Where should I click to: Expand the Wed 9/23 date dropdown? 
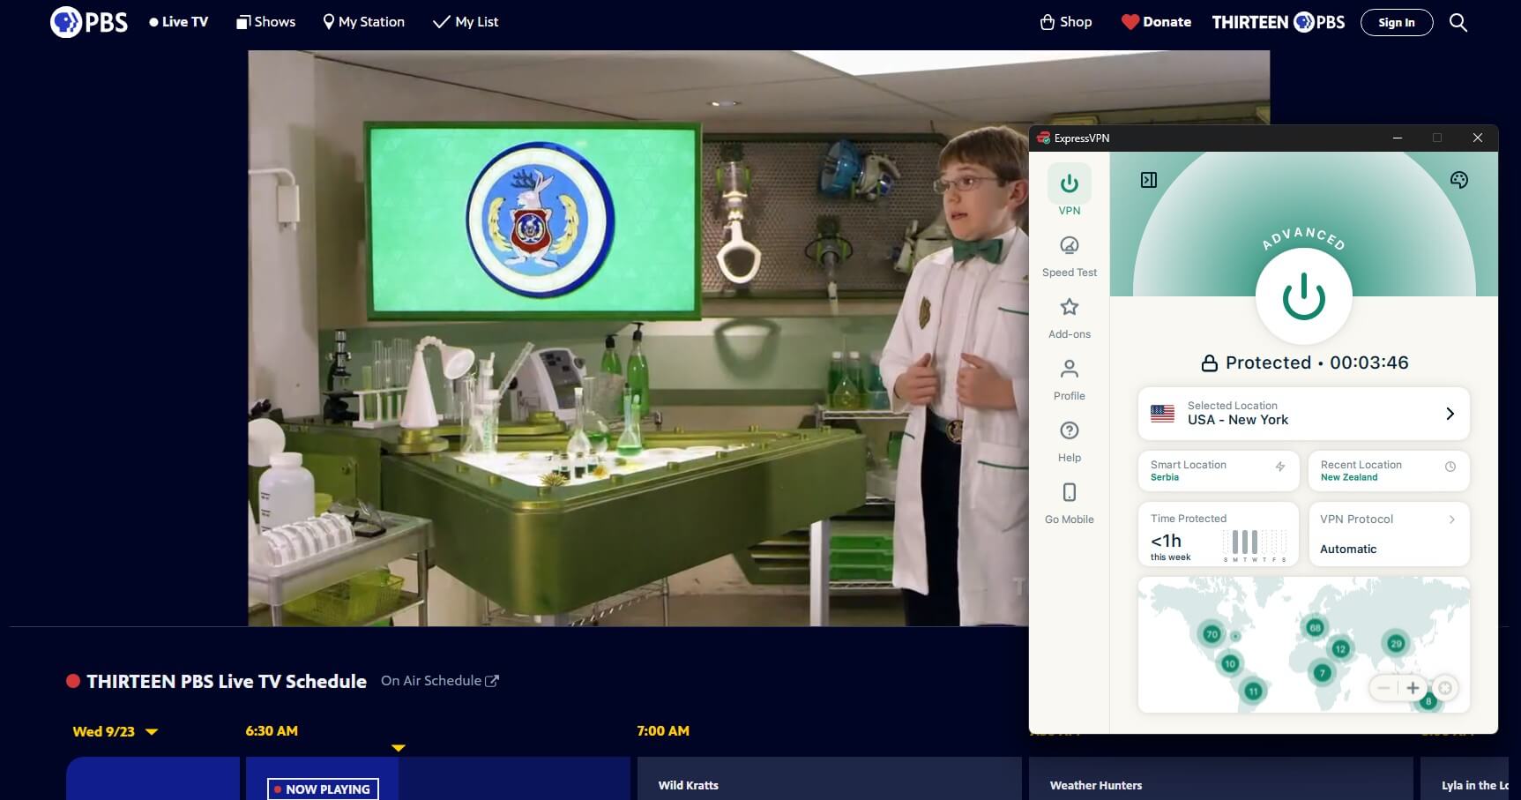115,732
